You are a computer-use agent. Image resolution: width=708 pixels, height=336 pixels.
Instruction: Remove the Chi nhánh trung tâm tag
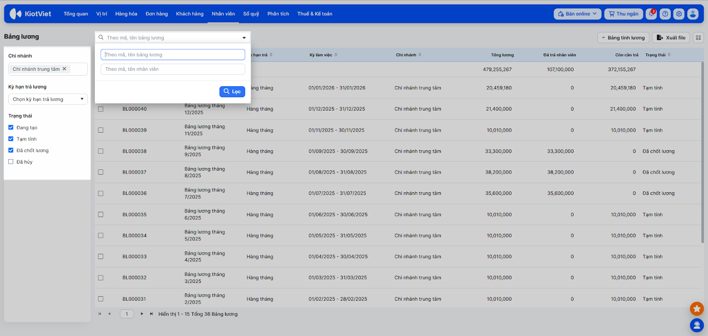[65, 69]
